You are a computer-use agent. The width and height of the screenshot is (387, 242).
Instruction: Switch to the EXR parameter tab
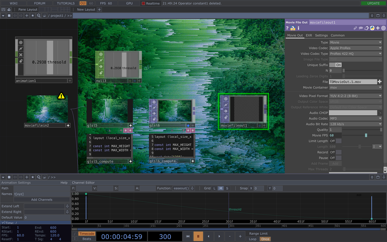pyautogui.click(x=309, y=36)
